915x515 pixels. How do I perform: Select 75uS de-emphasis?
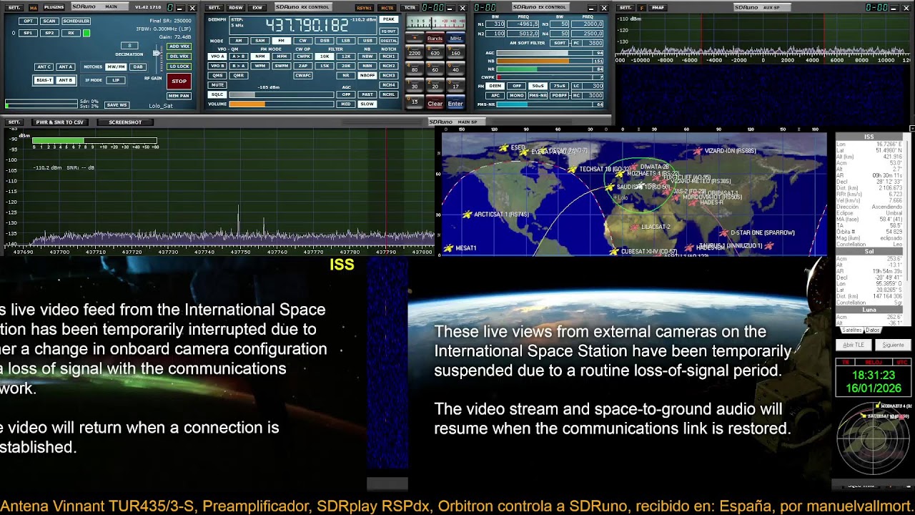coord(560,86)
